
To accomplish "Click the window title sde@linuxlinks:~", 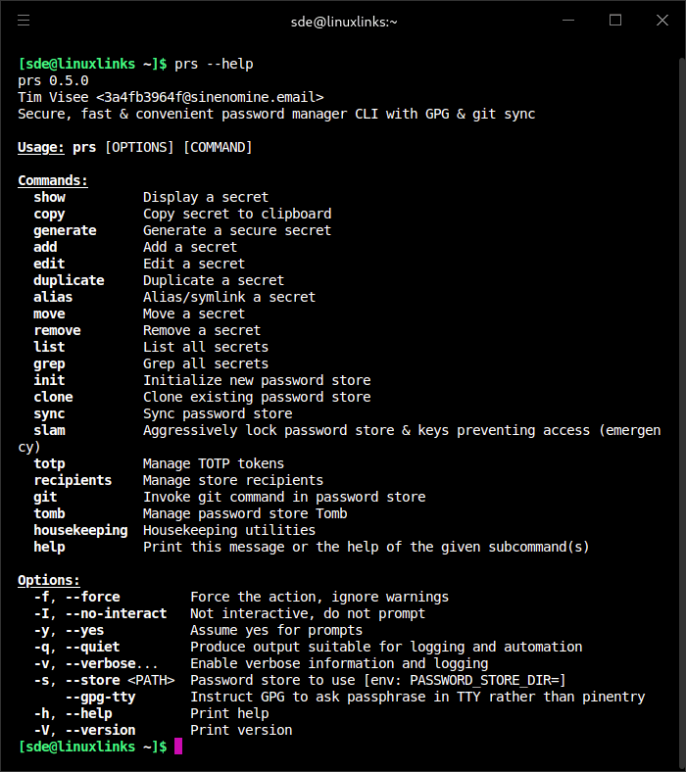I will click(x=344, y=22).
